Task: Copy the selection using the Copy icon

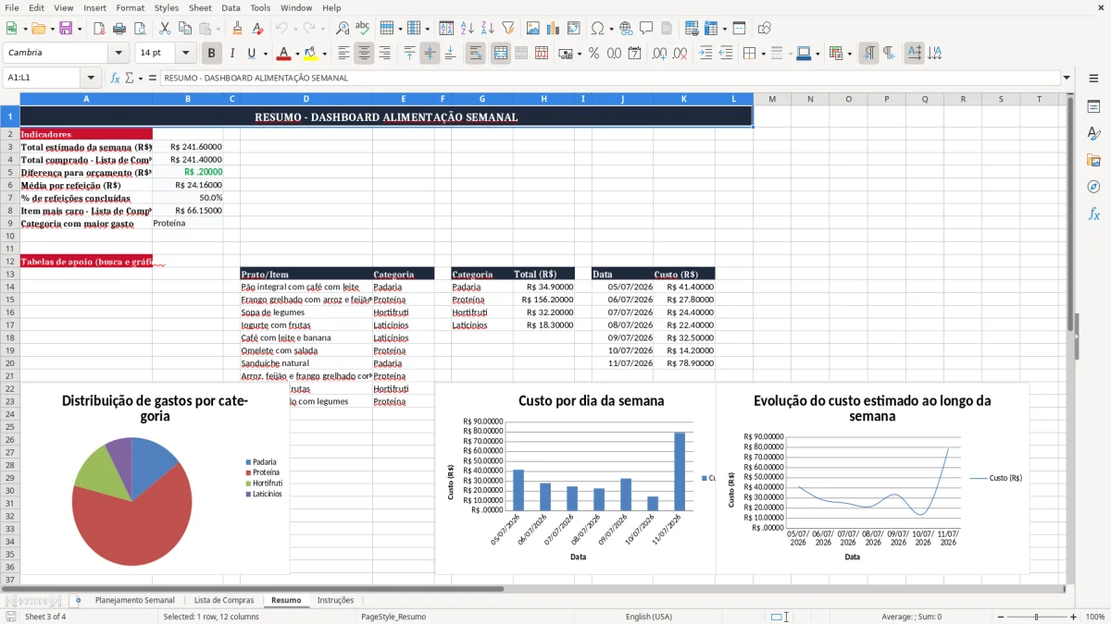Action: [184, 29]
